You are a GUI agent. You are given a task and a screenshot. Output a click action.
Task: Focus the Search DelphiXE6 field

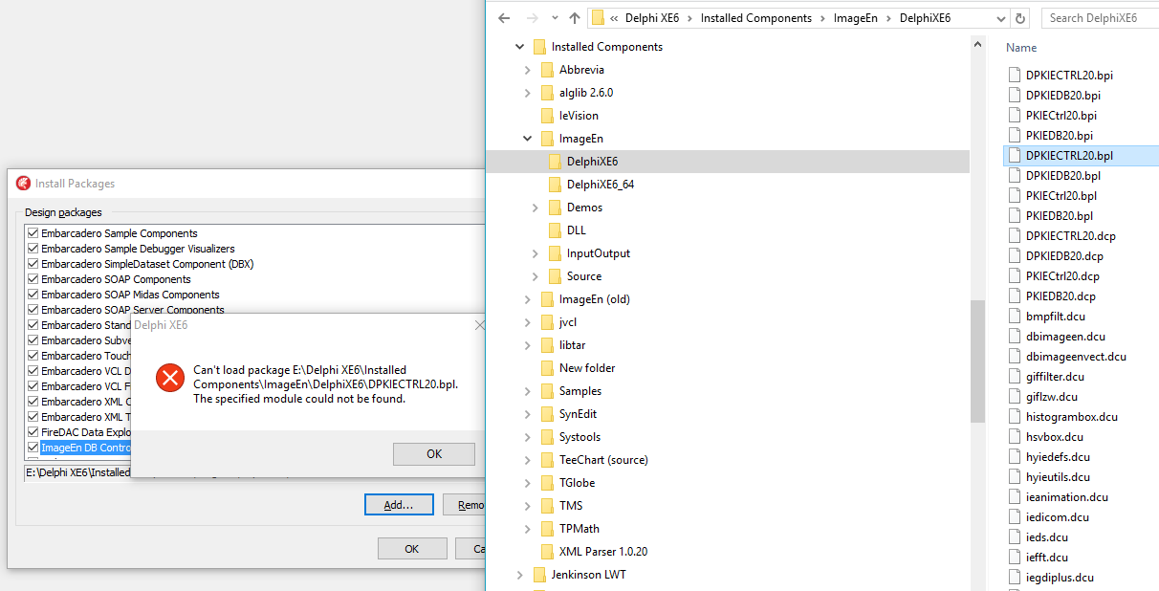click(x=1100, y=18)
